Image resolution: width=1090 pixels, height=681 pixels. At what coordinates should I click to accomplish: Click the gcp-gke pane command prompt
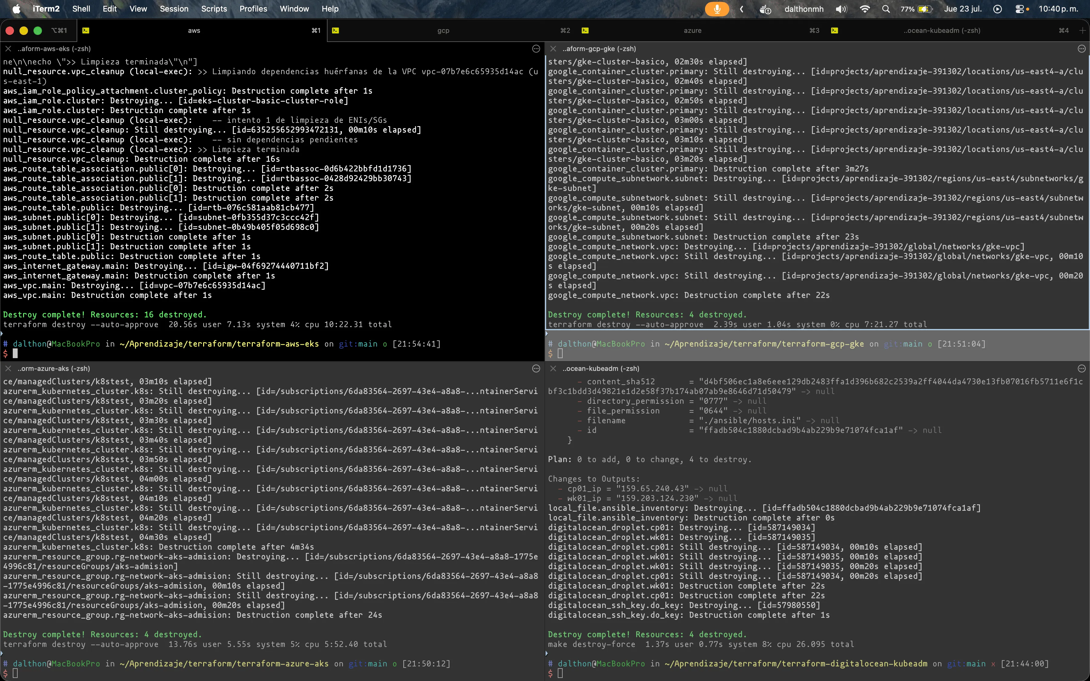[815, 354]
